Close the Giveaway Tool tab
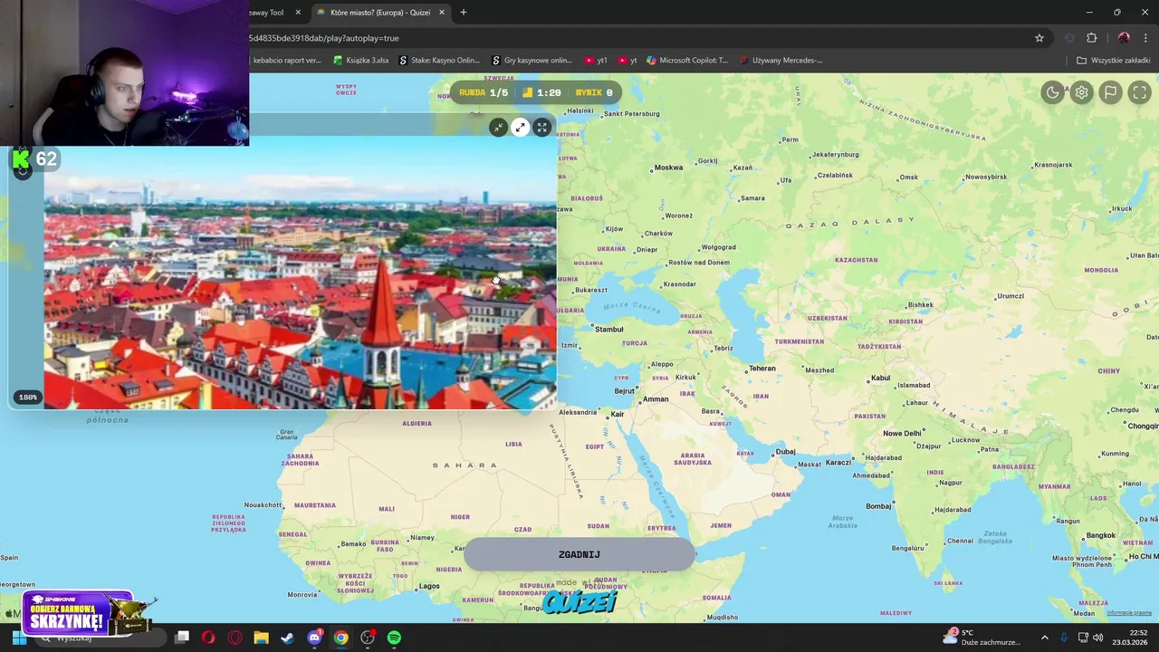The image size is (1159, 652). (298, 13)
